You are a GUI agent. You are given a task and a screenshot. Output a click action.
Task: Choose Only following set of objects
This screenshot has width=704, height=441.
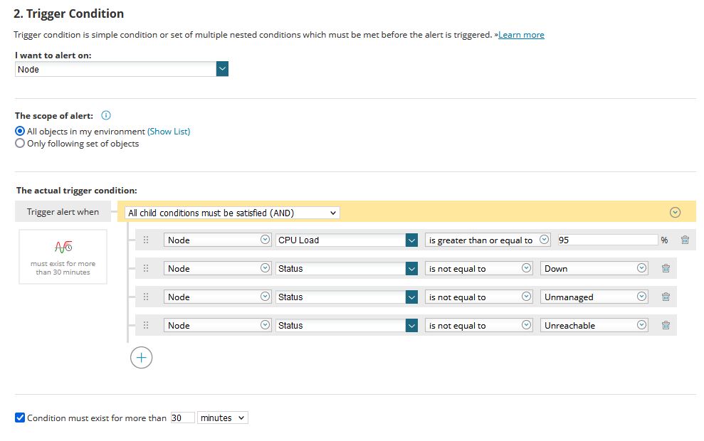pyautogui.click(x=20, y=144)
